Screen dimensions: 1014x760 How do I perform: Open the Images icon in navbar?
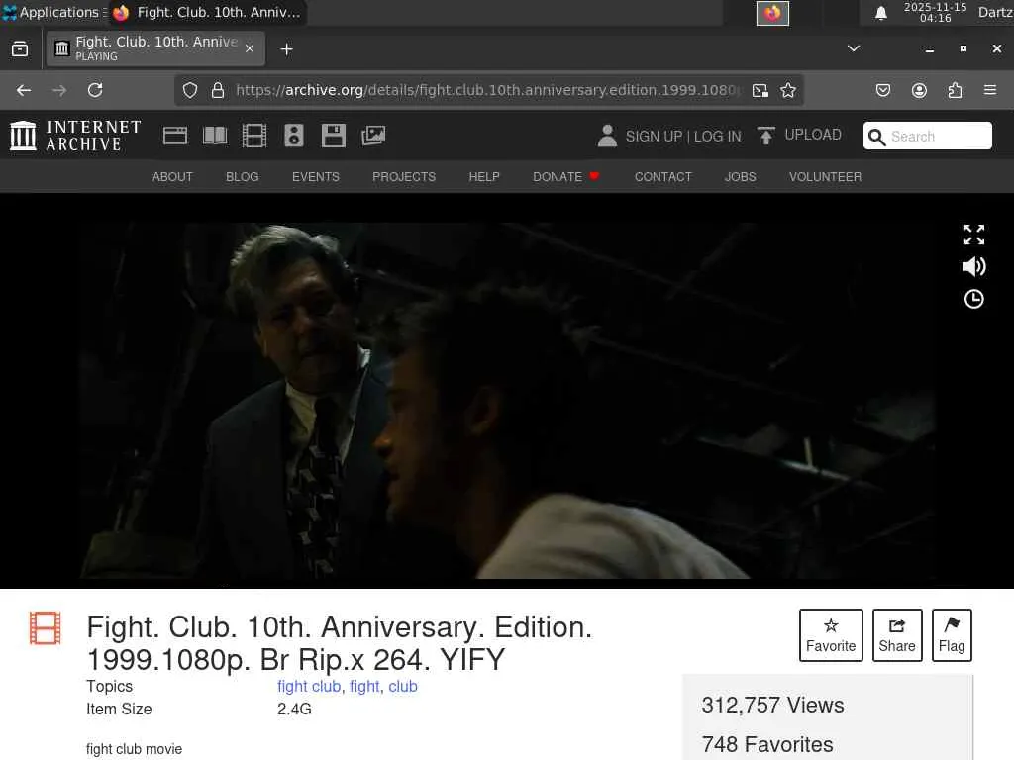pos(373,136)
